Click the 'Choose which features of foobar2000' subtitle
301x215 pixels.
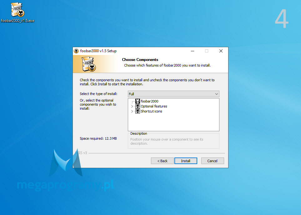[168, 65]
